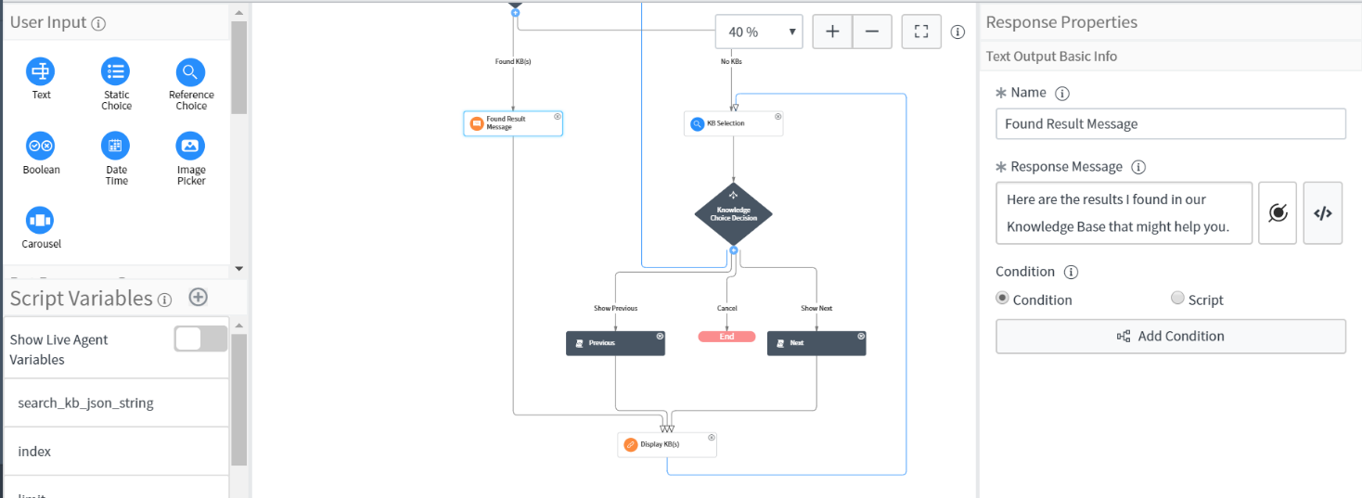The image size is (1362, 498).
Task: Click the User Input info icon
Action: point(99,23)
